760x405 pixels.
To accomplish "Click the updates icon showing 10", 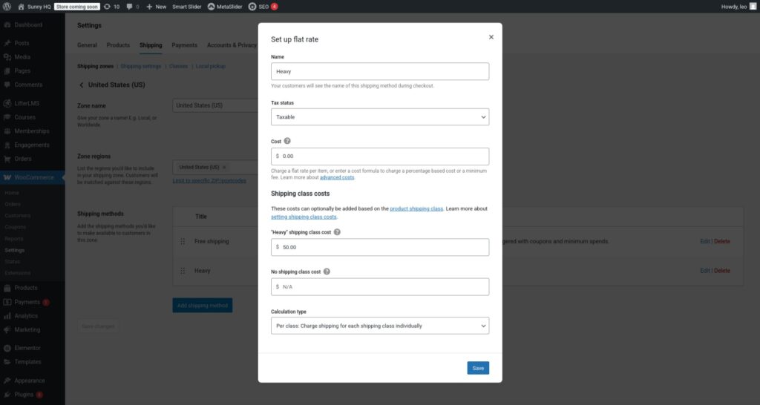I will (x=108, y=6).
